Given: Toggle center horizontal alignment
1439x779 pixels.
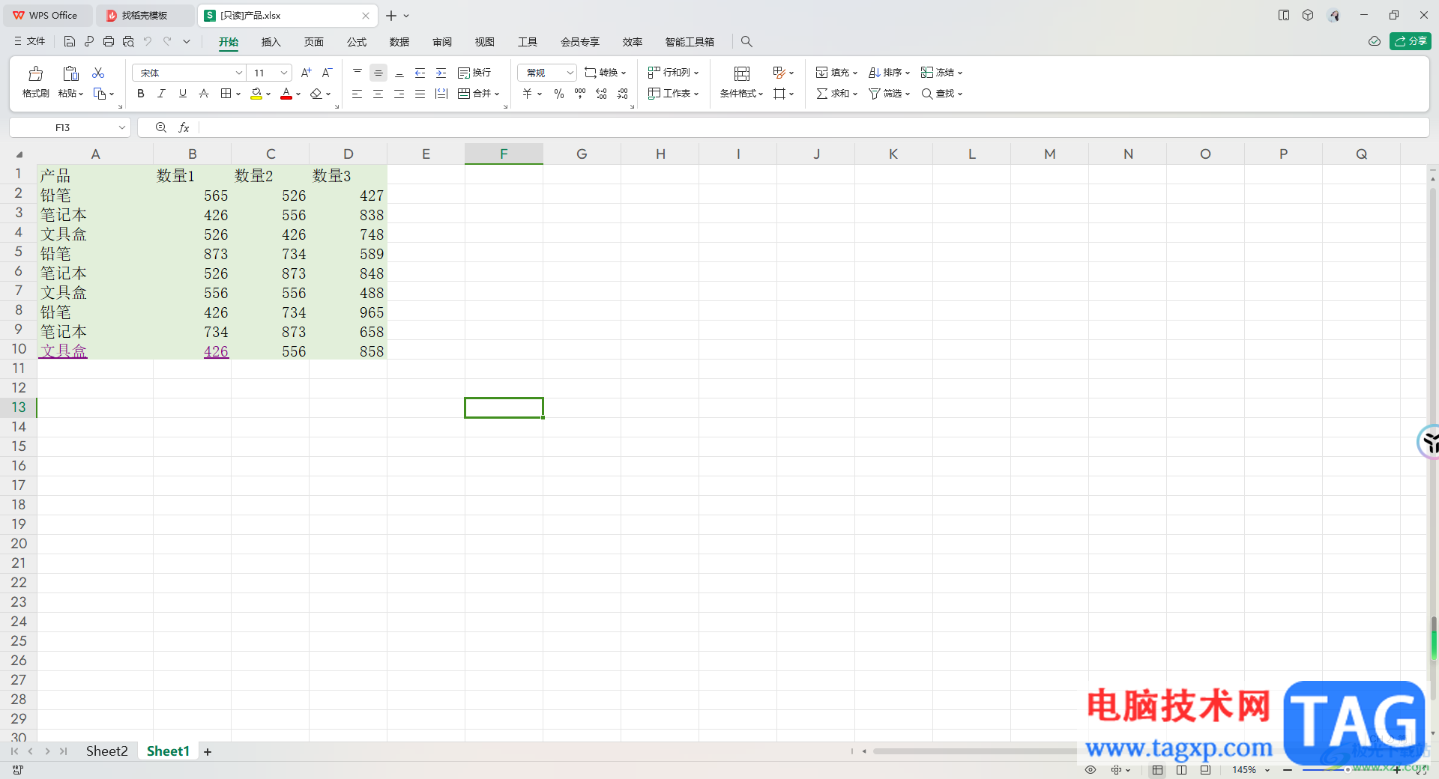Looking at the screenshot, I should (x=378, y=94).
